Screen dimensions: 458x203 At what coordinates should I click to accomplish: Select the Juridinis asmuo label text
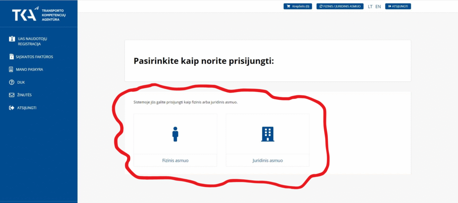(267, 161)
